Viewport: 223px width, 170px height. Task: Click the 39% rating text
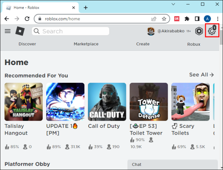pos(98,147)
